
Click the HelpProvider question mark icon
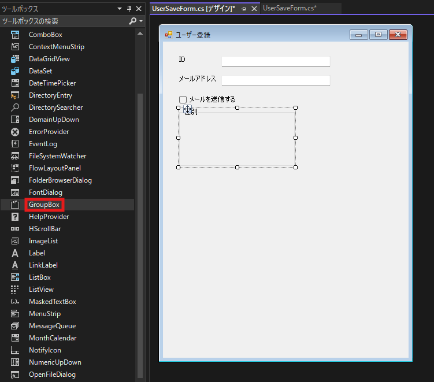15,217
